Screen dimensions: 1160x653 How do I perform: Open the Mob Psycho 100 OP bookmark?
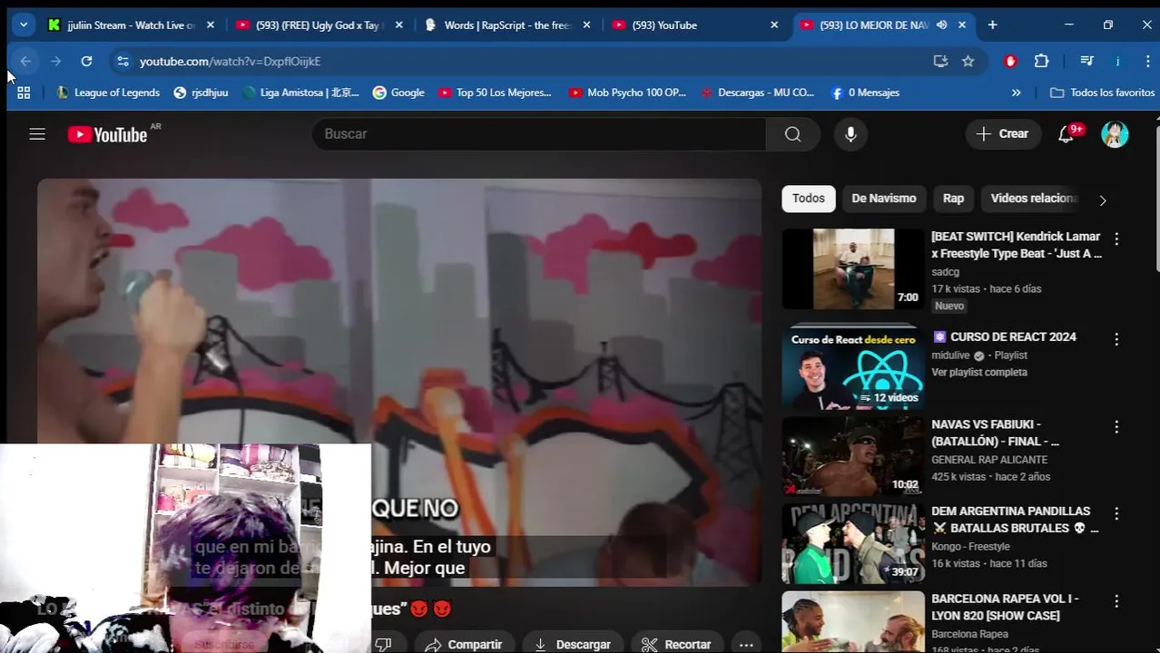click(x=627, y=93)
